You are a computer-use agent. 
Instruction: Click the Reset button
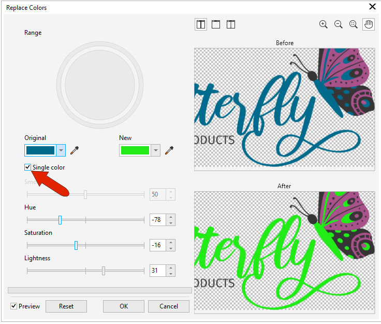(66, 306)
